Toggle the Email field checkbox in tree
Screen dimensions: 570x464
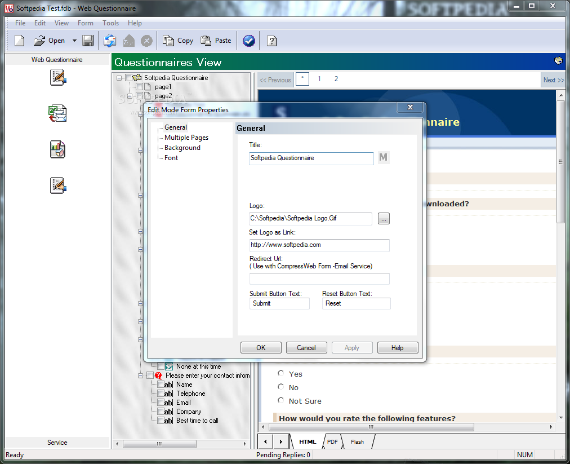pos(161,403)
